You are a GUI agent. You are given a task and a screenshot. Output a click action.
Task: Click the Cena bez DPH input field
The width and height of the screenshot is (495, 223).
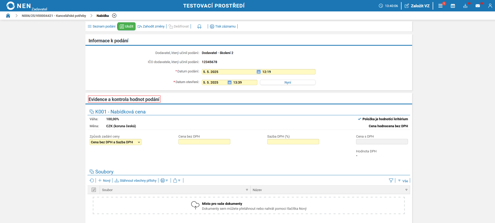click(x=204, y=142)
